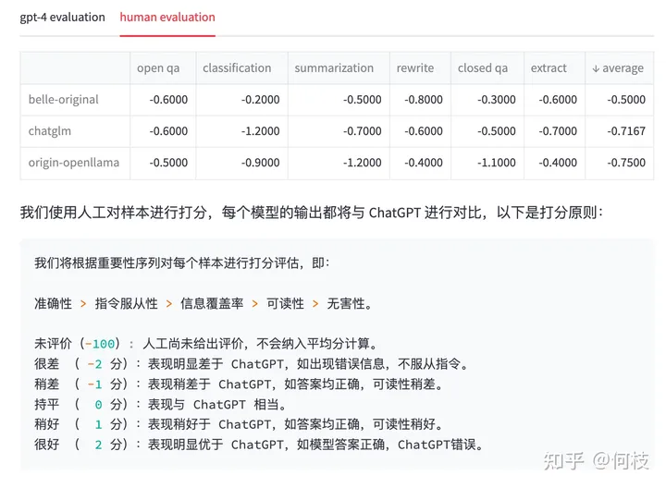This screenshot has width=666, height=488.
Task: Click origin-openllama summarization value -1.2000
Action: tap(363, 163)
